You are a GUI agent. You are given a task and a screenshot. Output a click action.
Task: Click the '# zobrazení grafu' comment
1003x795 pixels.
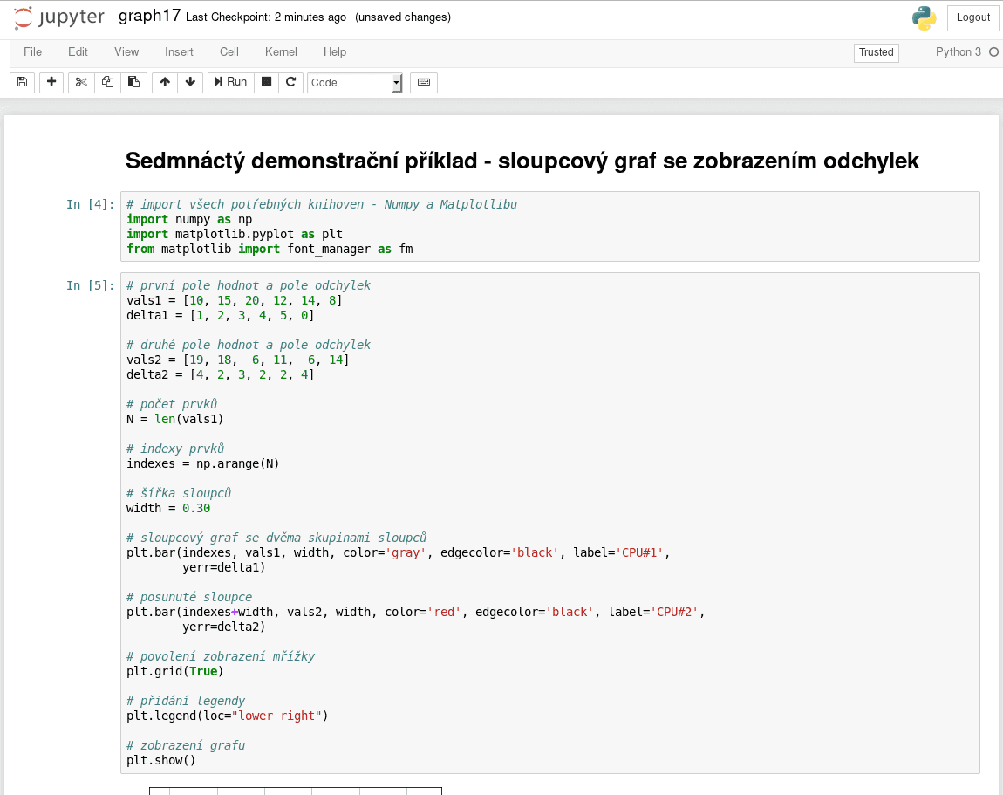186,746
